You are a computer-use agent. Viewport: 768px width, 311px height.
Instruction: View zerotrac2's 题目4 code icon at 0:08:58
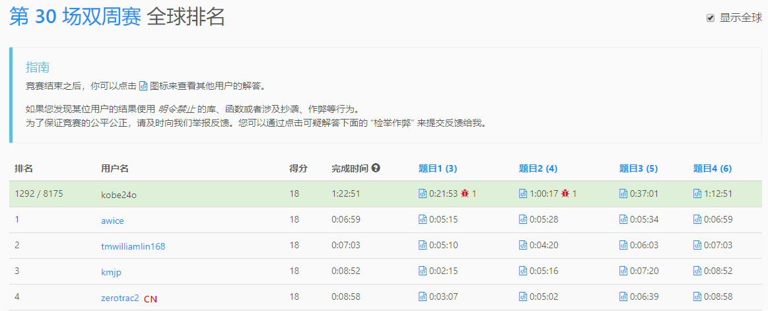(x=697, y=296)
